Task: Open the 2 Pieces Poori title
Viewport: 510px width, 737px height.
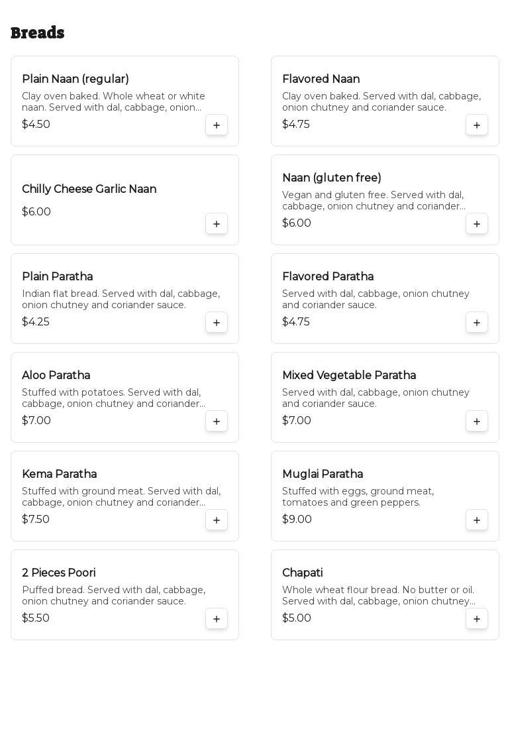Action: pos(59,573)
